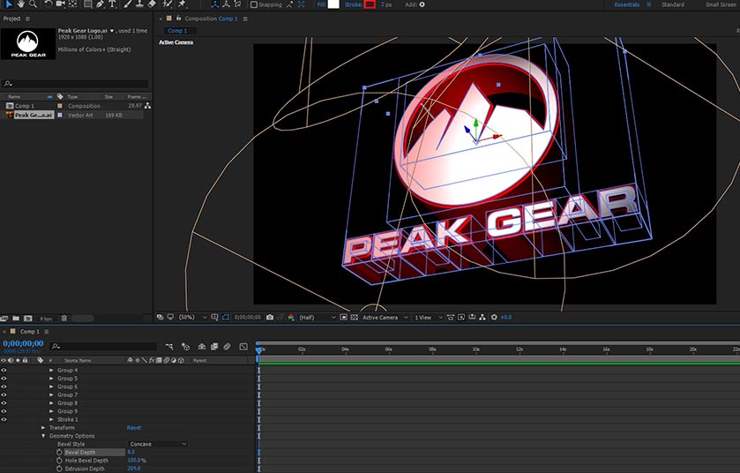Toggle Region of Interest in viewer

point(344,317)
